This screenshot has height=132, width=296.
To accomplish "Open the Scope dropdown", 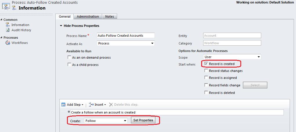I will pyautogui.click(x=232, y=57).
